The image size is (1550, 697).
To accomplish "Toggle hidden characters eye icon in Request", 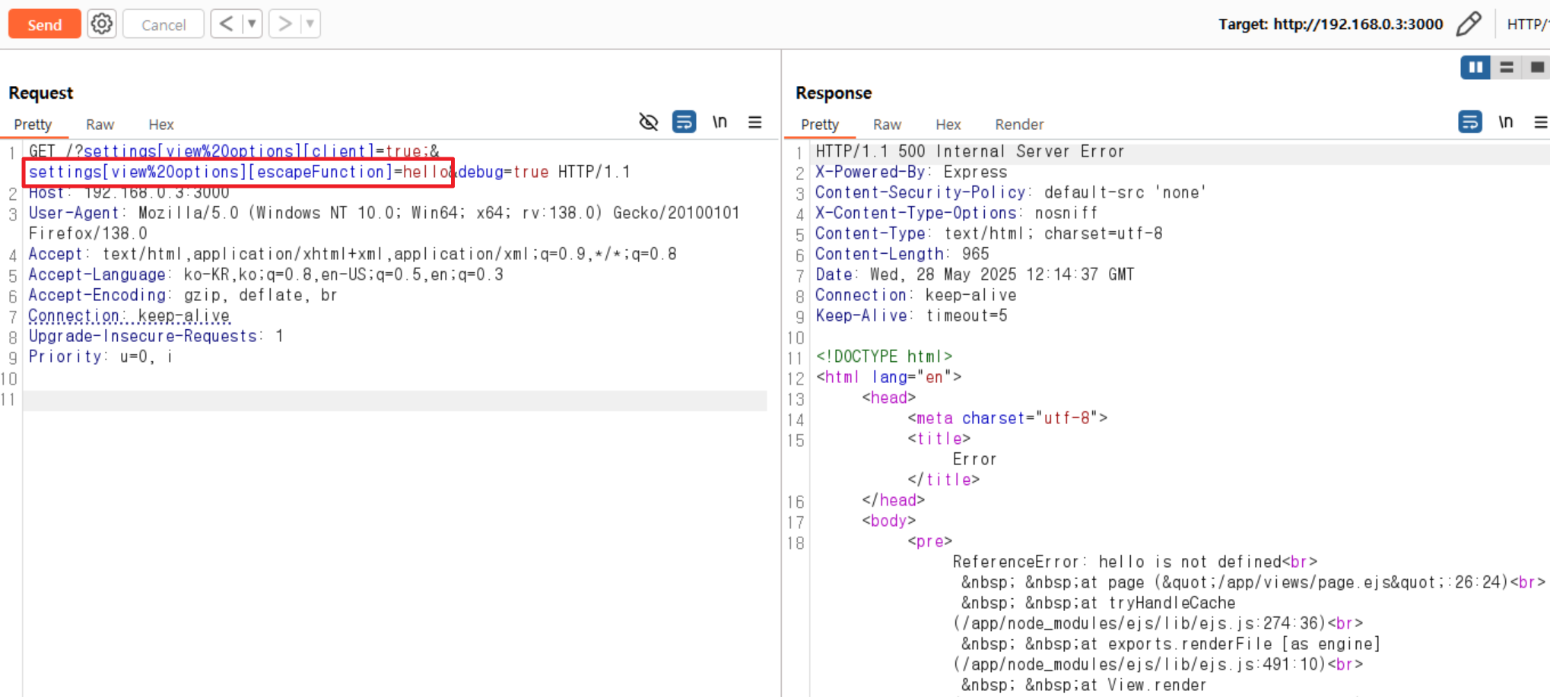I will pyautogui.click(x=648, y=122).
